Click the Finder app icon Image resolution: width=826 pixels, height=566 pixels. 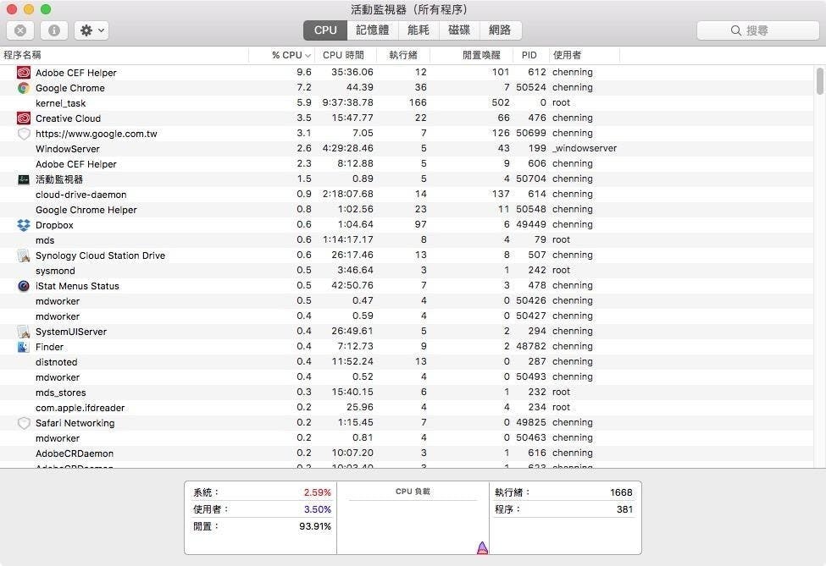tap(24, 347)
